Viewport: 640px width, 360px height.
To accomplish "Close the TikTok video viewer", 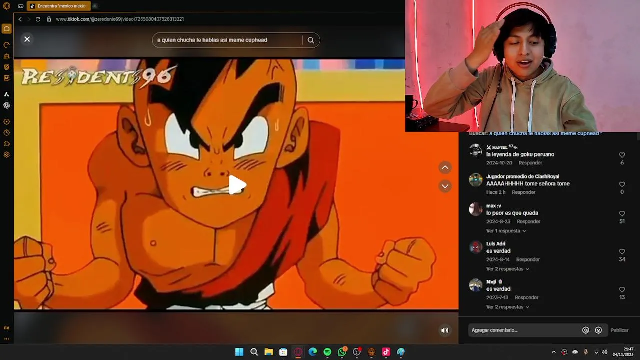I will tap(27, 39).
